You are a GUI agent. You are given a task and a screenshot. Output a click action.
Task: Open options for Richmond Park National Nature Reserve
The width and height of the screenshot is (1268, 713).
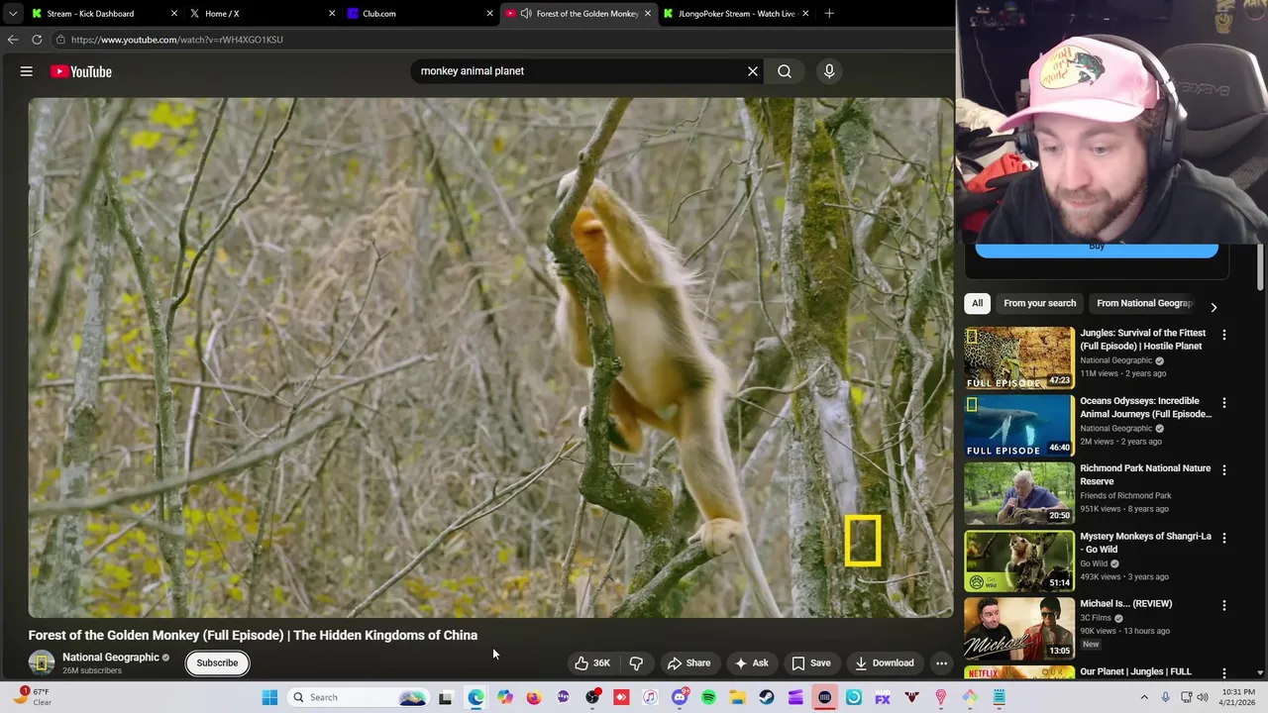click(x=1224, y=470)
